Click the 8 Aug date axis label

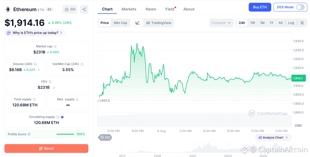[162, 131]
